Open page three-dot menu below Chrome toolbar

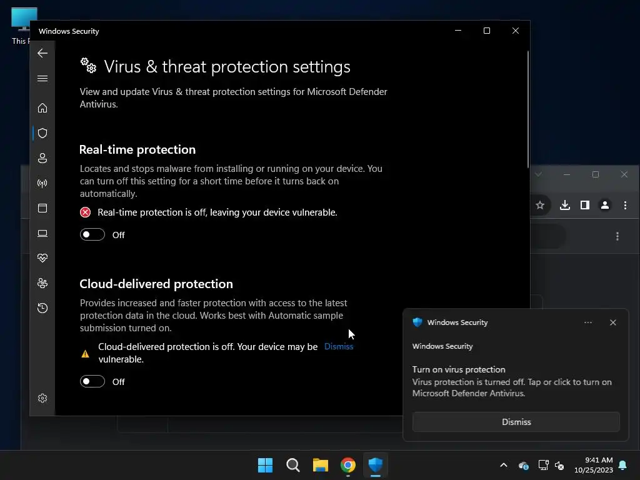[617, 236]
